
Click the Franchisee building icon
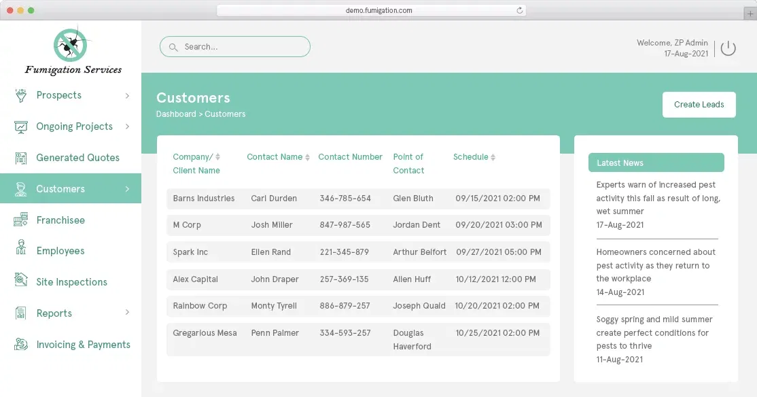coord(21,220)
